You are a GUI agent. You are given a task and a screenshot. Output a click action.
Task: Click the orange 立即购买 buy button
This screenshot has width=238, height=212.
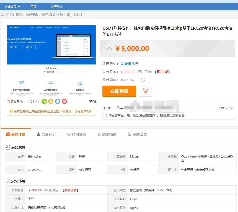(119, 91)
